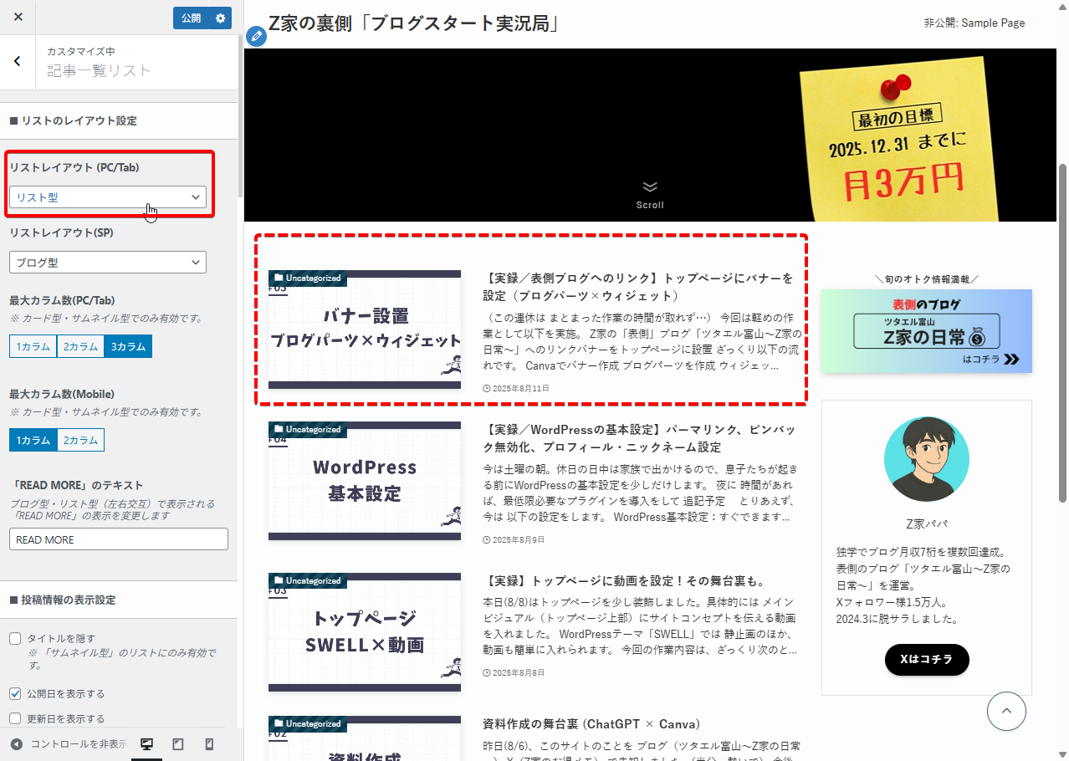Click the Z家パパ profile name text

[927, 524]
